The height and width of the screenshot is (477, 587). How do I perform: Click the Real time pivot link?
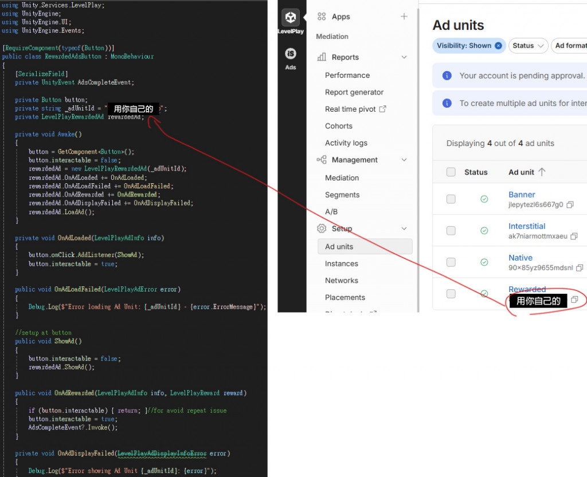pyautogui.click(x=350, y=109)
